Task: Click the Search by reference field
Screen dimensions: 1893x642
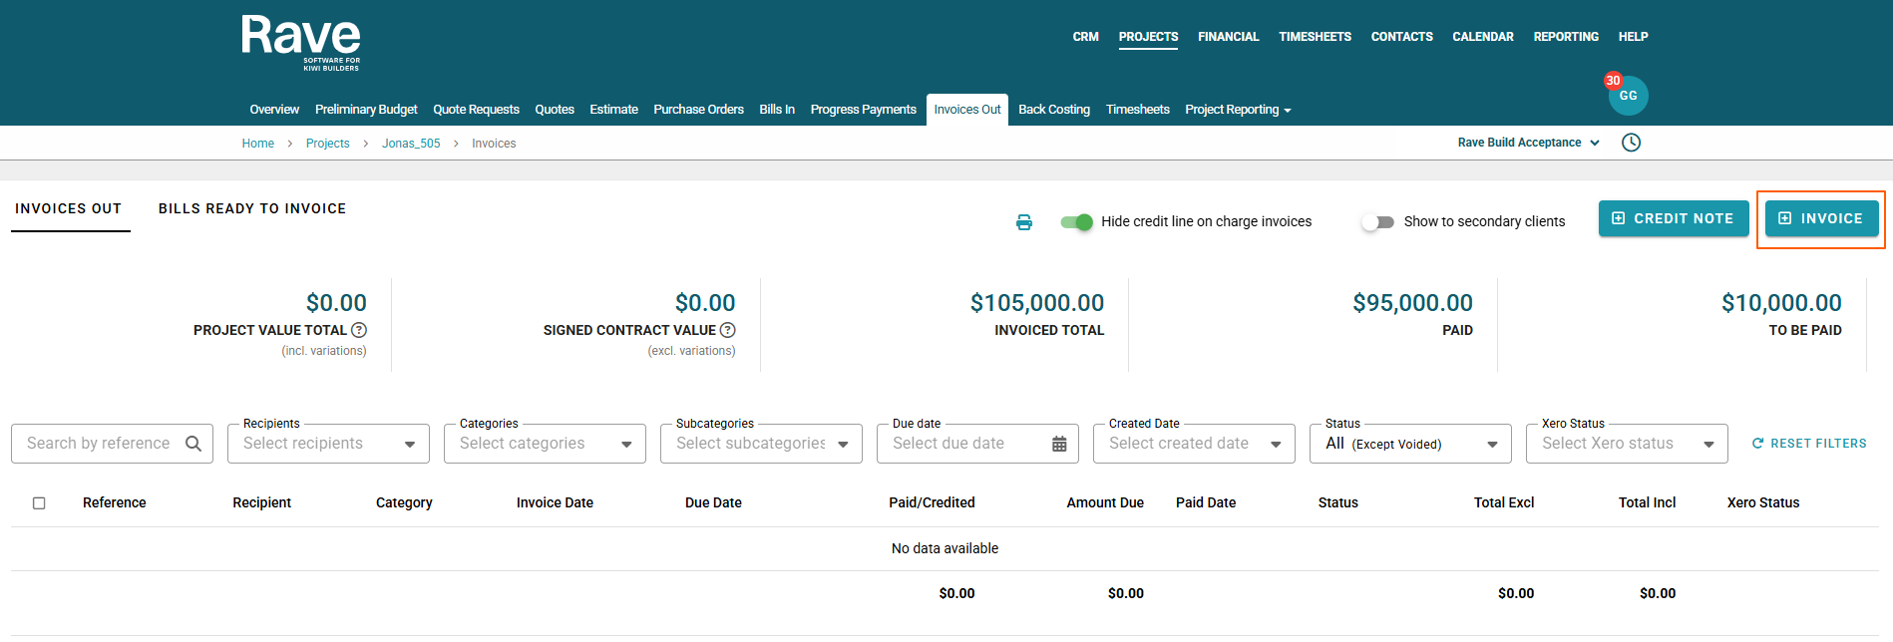Action: pyautogui.click(x=99, y=444)
